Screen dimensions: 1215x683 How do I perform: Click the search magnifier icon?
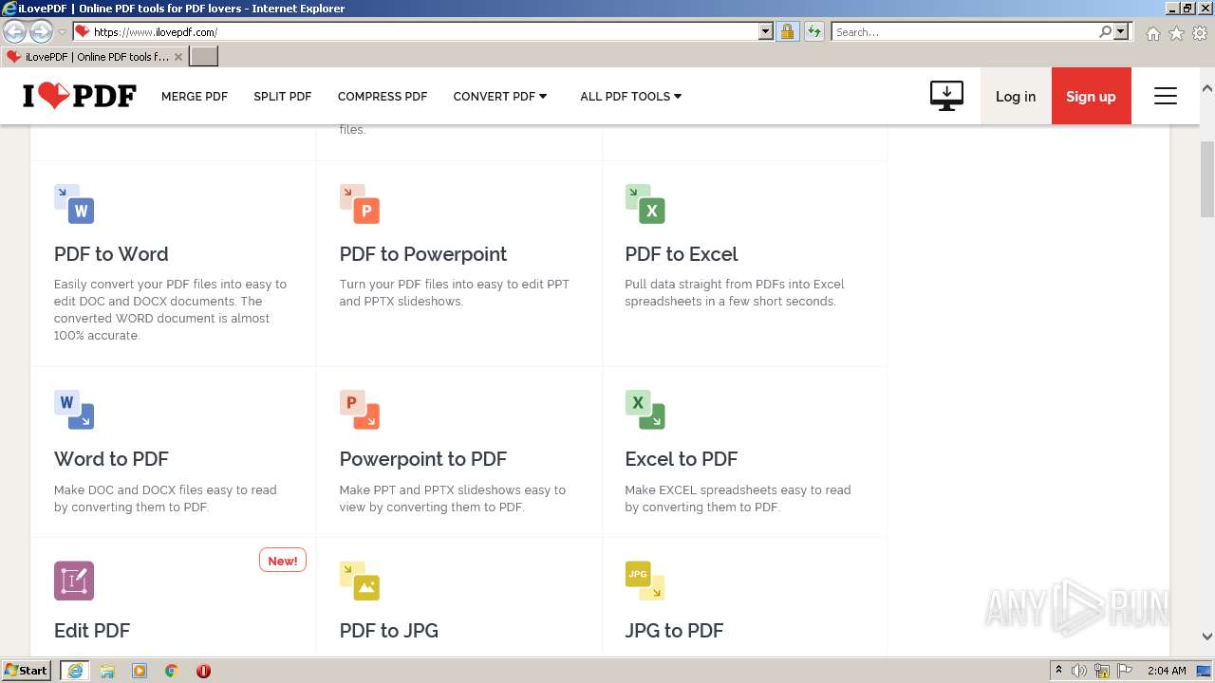point(1105,32)
